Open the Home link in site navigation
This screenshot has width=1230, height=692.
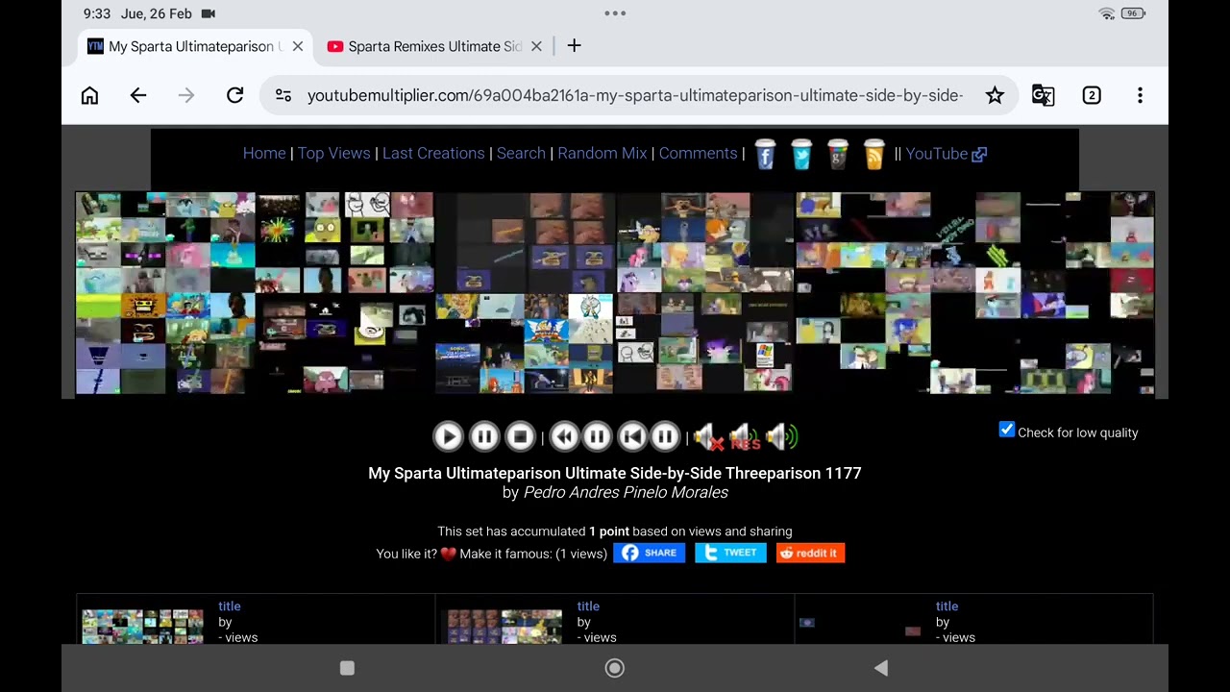264,153
